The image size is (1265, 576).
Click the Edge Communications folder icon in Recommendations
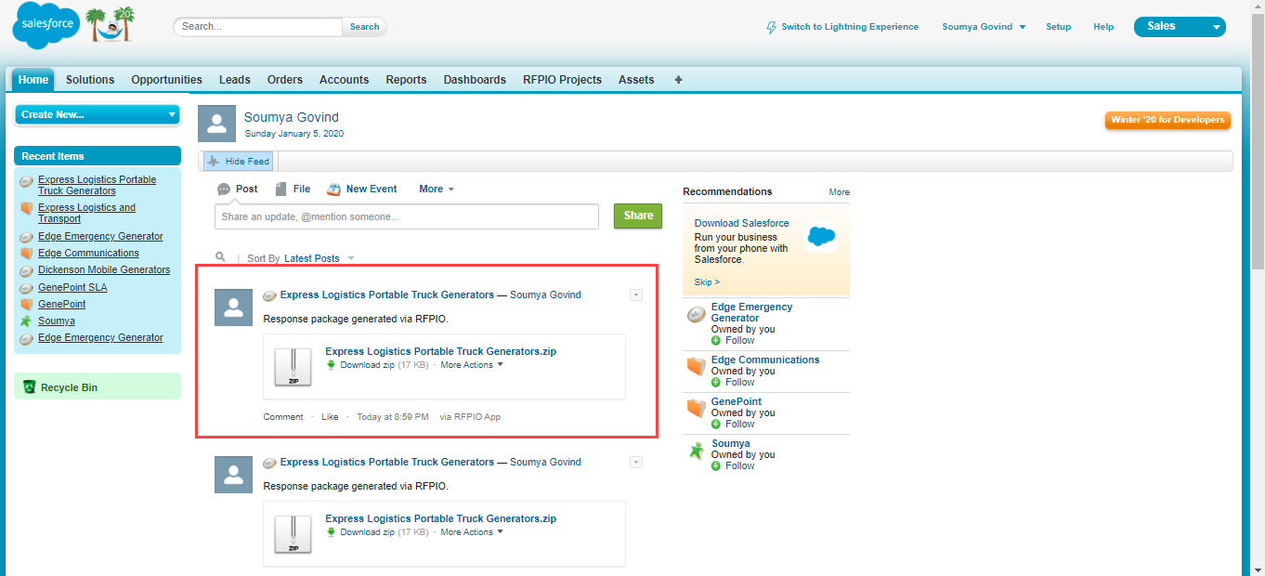(696, 366)
